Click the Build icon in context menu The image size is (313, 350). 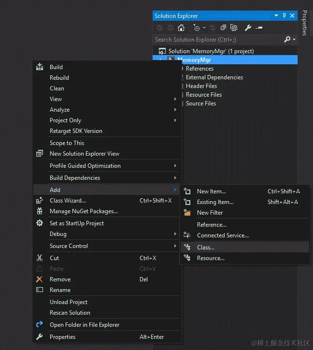point(40,67)
